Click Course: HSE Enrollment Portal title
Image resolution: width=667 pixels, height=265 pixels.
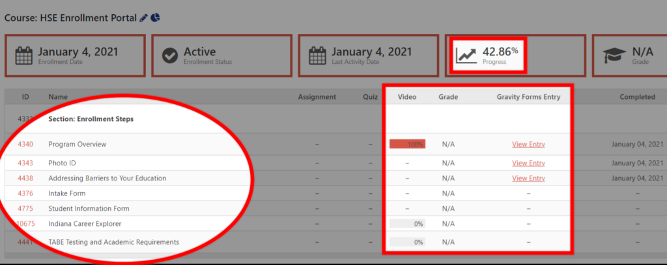tap(70, 18)
